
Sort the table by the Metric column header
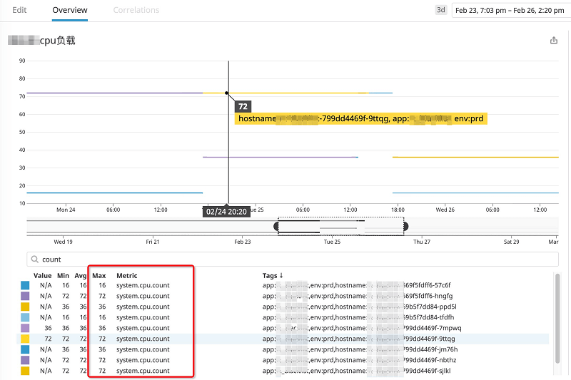point(127,275)
